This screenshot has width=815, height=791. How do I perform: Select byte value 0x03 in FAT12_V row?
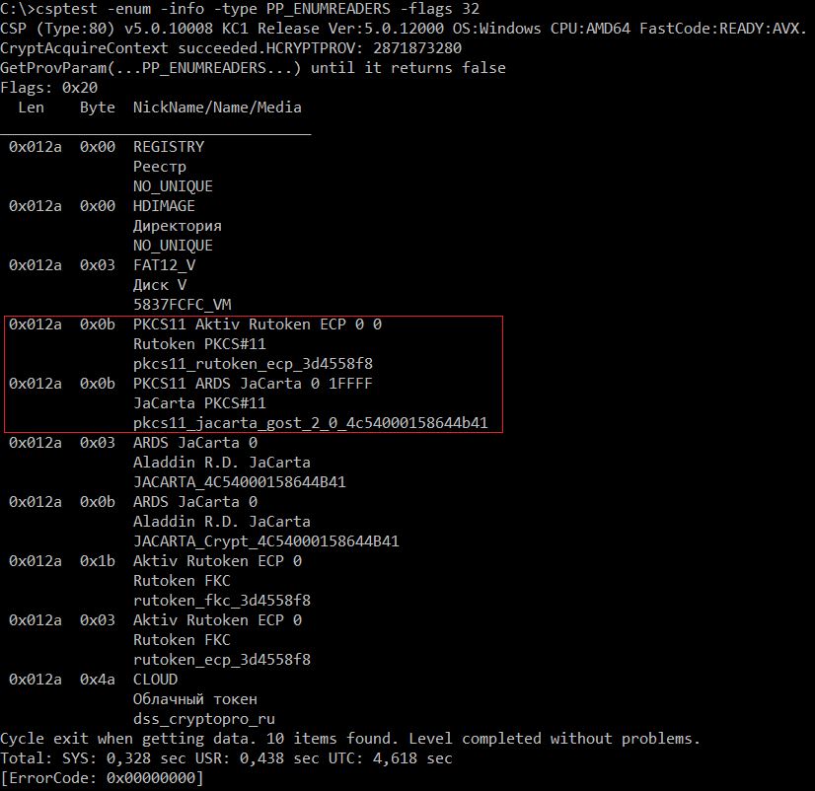[98, 265]
